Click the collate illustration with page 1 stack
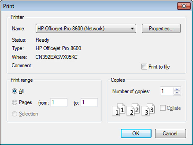Viewport: 193px width, 145px height. pos(119,110)
